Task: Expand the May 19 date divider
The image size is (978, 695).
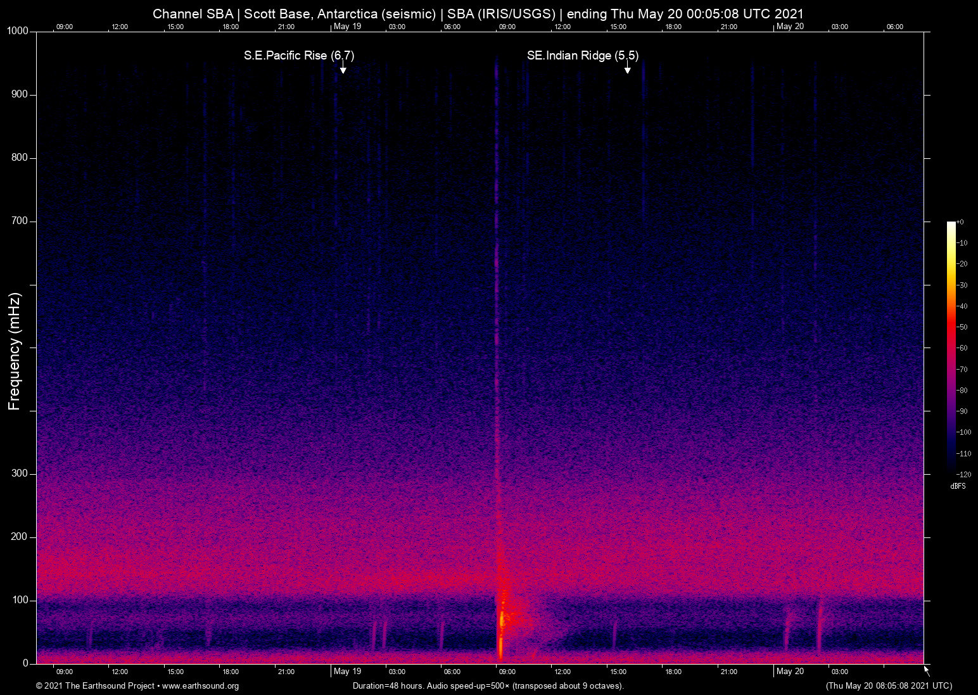Action: click(347, 27)
